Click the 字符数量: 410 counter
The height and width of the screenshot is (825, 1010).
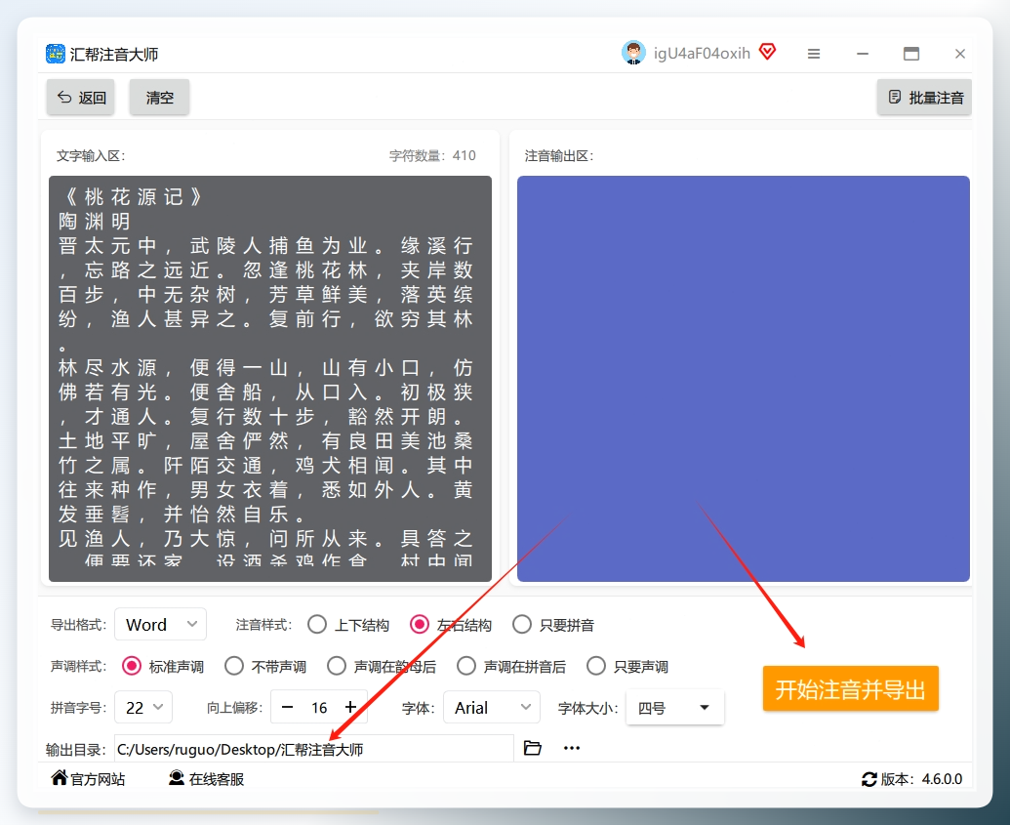[432, 155]
